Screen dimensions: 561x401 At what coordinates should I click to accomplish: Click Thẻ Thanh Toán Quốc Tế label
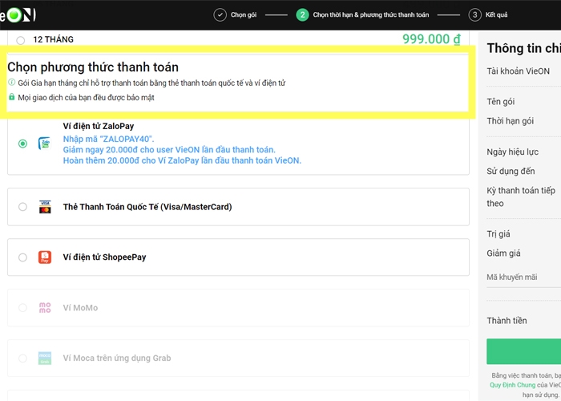tap(147, 207)
